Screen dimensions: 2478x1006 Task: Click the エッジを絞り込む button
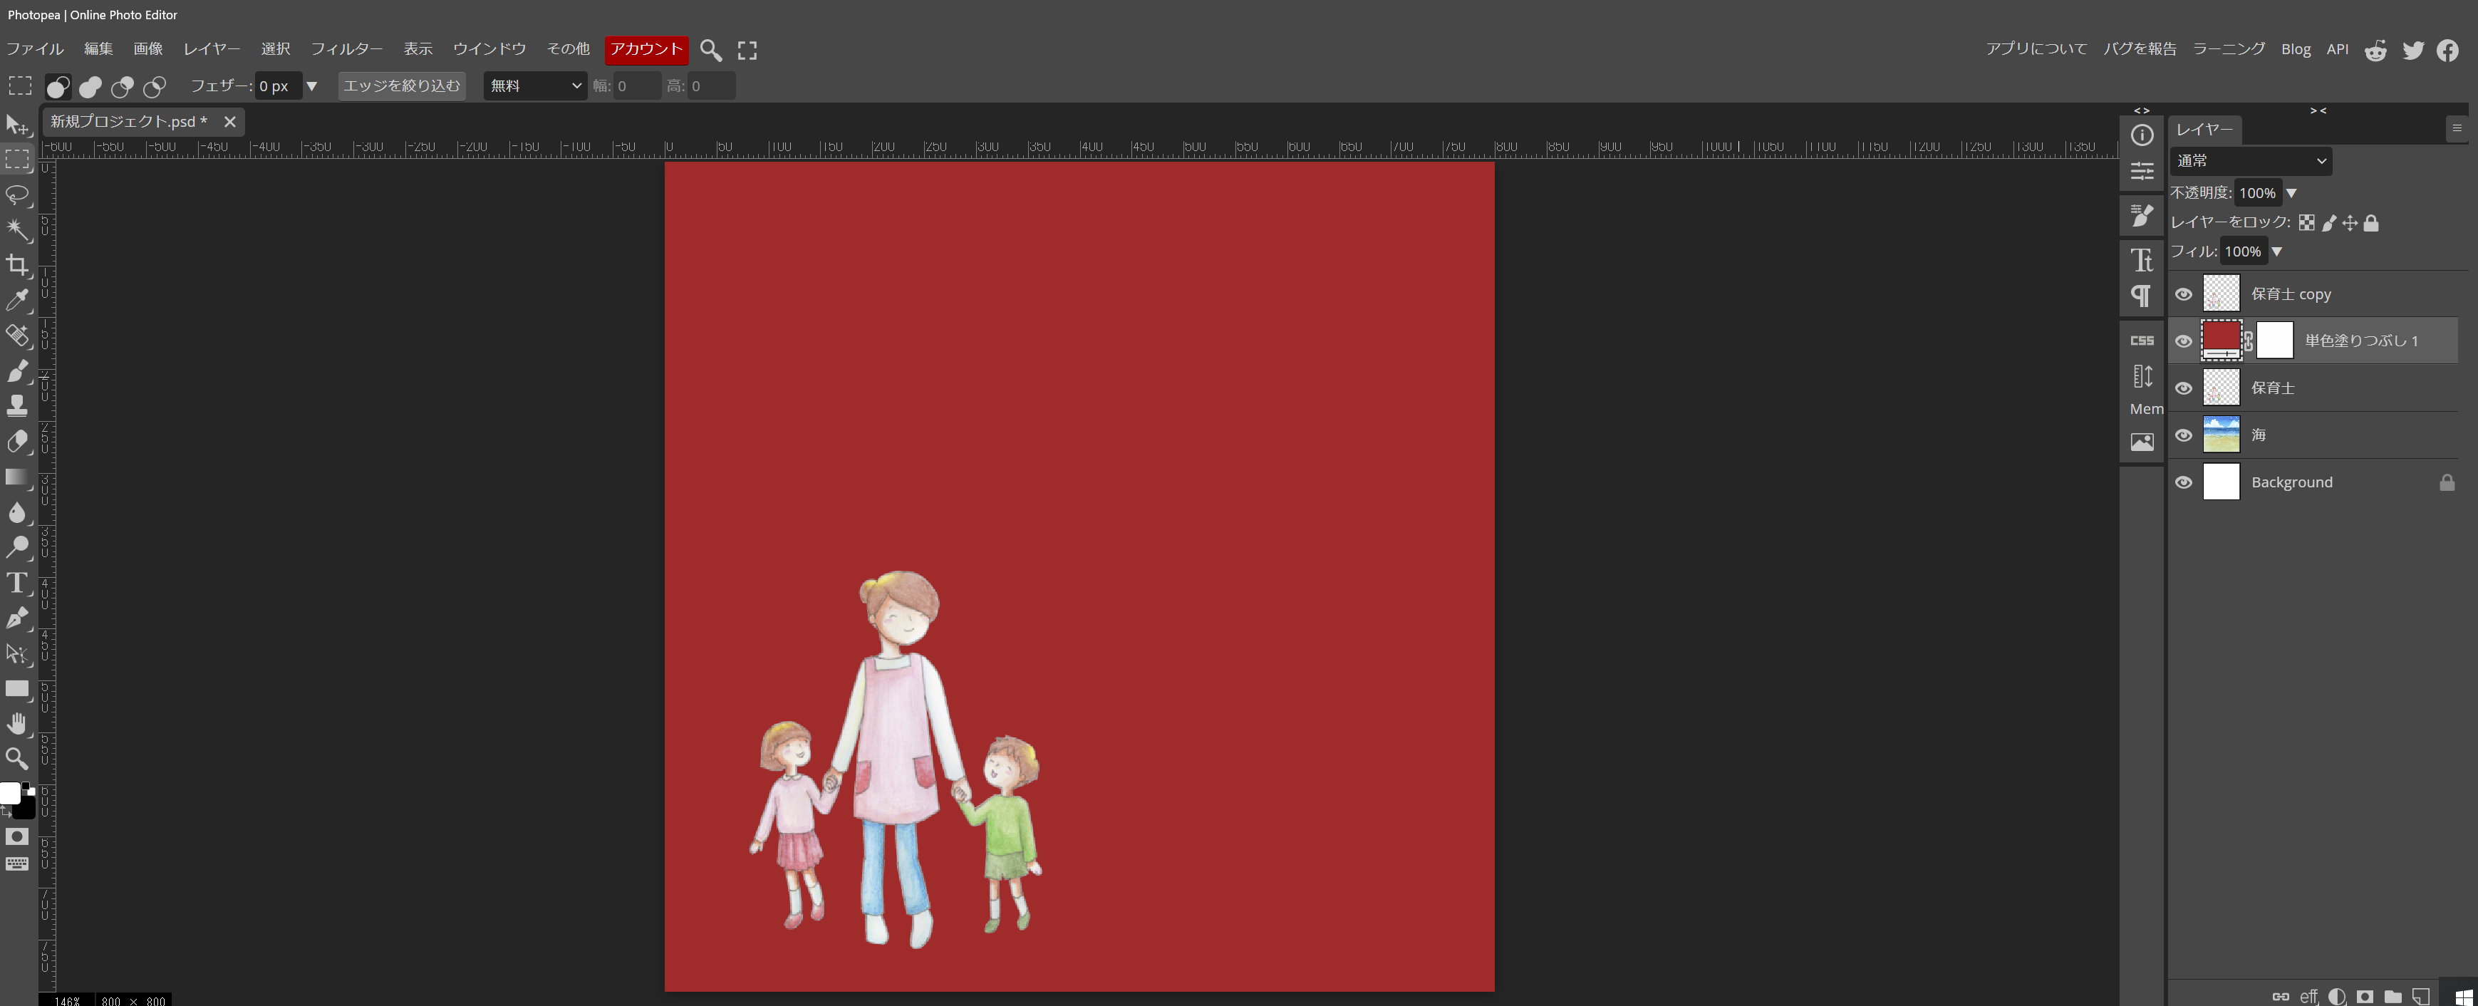coord(402,85)
